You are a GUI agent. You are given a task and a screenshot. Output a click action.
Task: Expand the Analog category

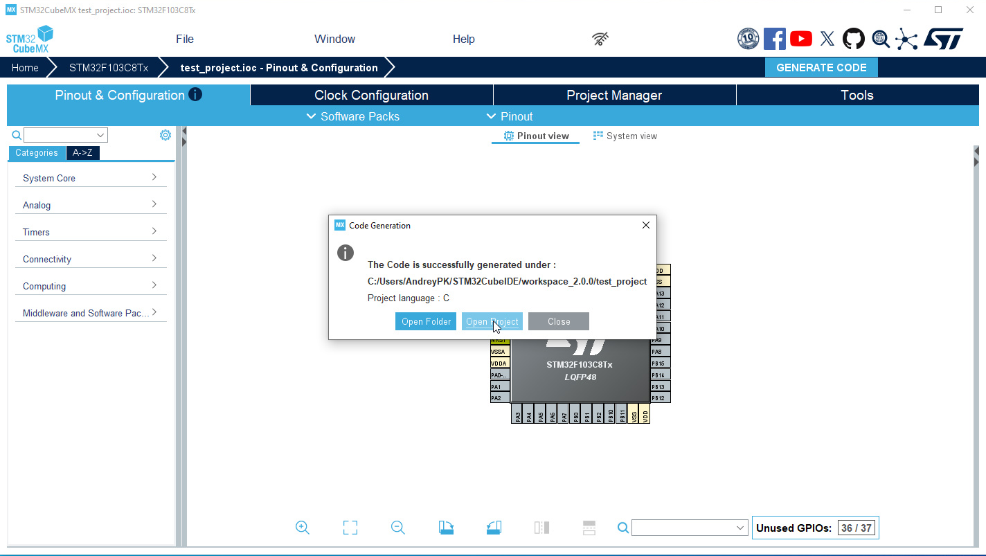click(91, 205)
